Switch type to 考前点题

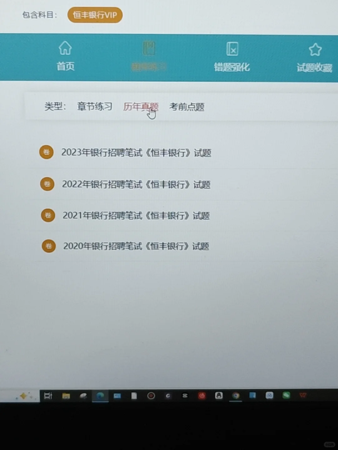[x=187, y=107]
